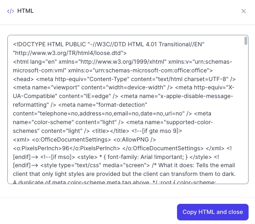Close the HTML dialog with the X
255x224 pixels.
244,11
